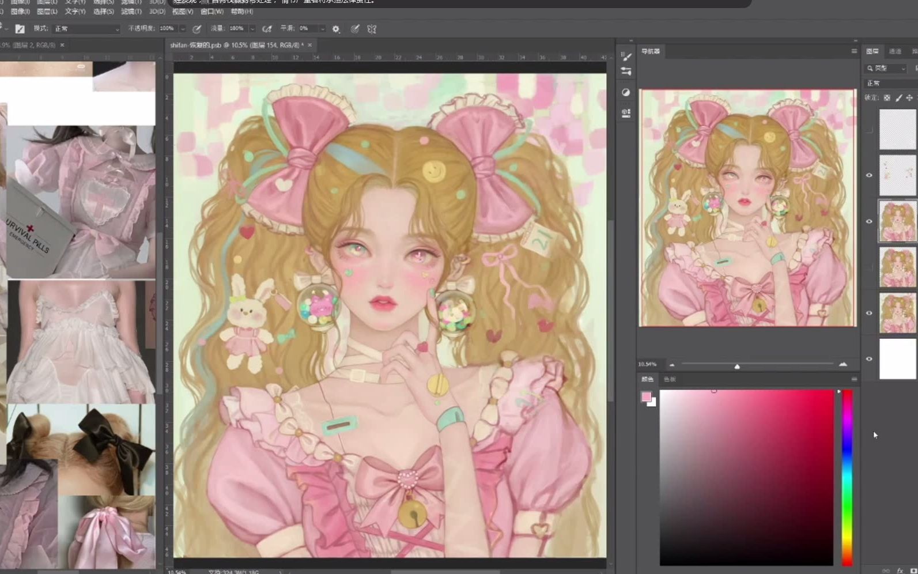Toggle the brush settings panel icon in options bar

[20, 29]
